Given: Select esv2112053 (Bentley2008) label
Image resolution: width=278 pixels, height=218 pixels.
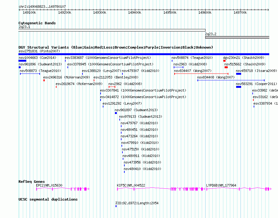Looking at the screenshot, I should tap(116, 77).
